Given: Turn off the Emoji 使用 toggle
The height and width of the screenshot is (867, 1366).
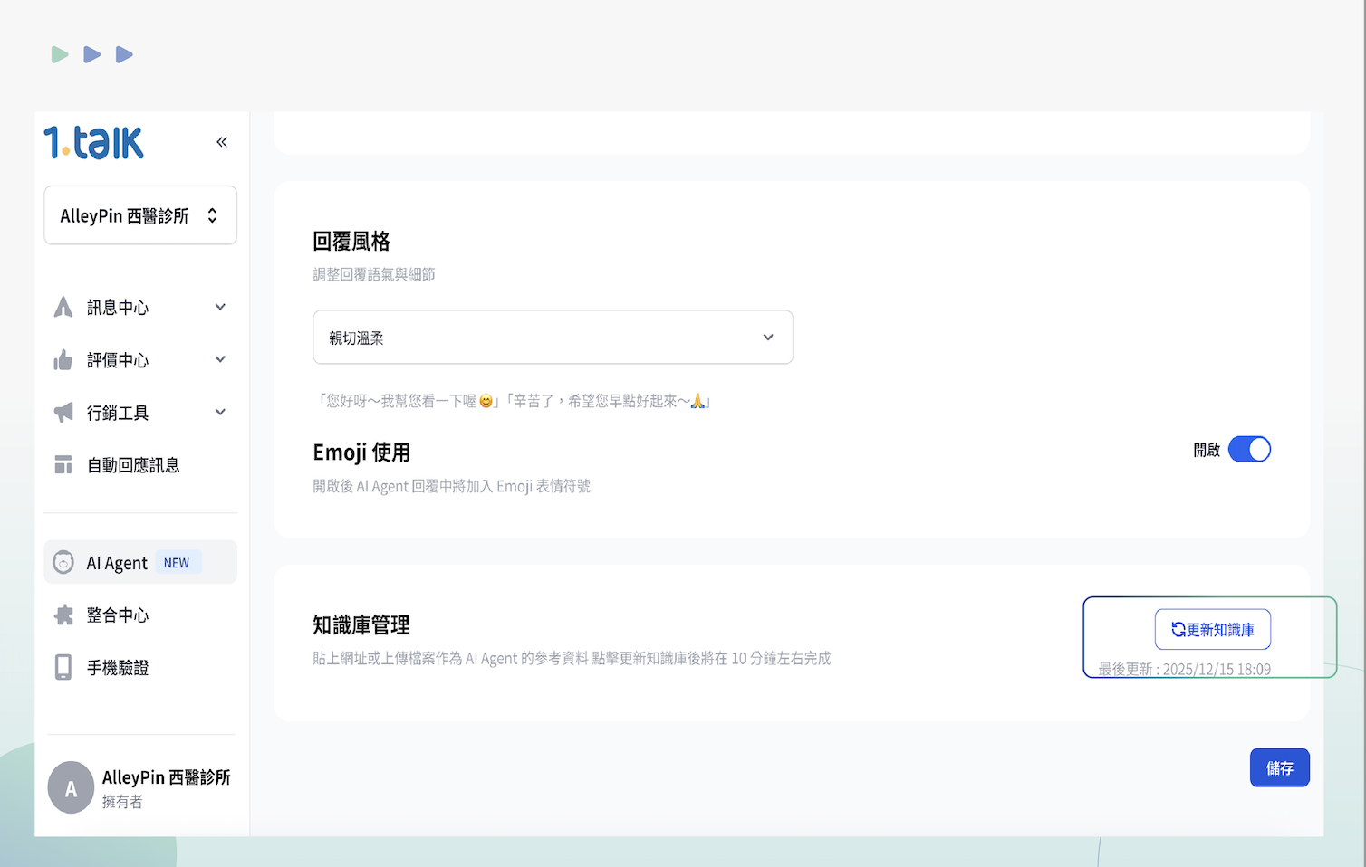Looking at the screenshot, I should point(1249,450).
